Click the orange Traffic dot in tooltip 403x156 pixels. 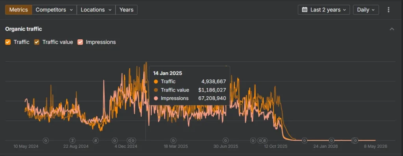click(x=156, y=82)
